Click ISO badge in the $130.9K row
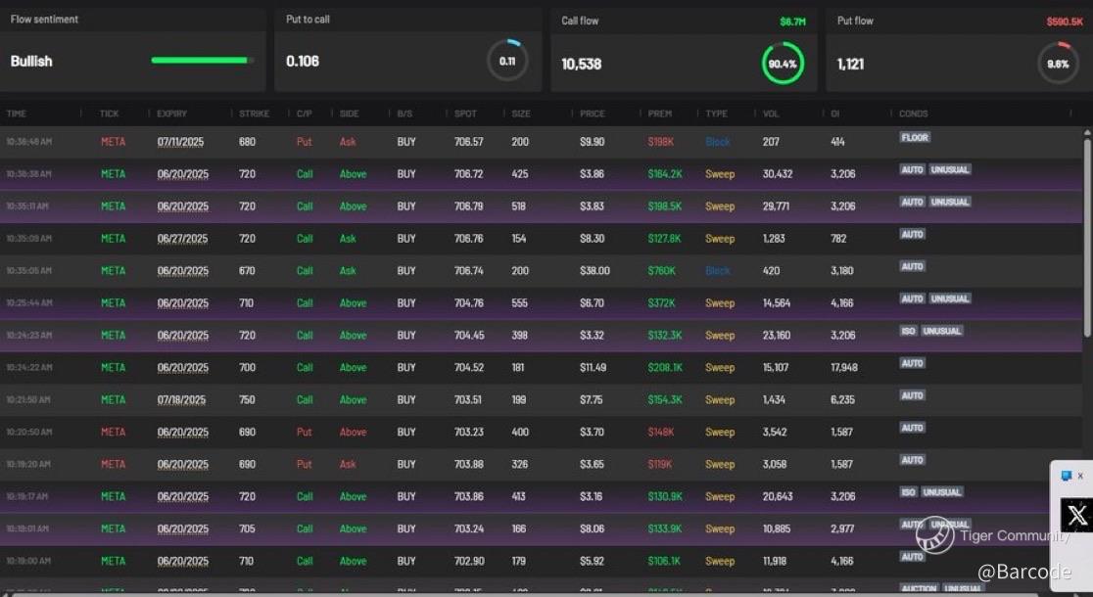 click(x=908, y=492)
